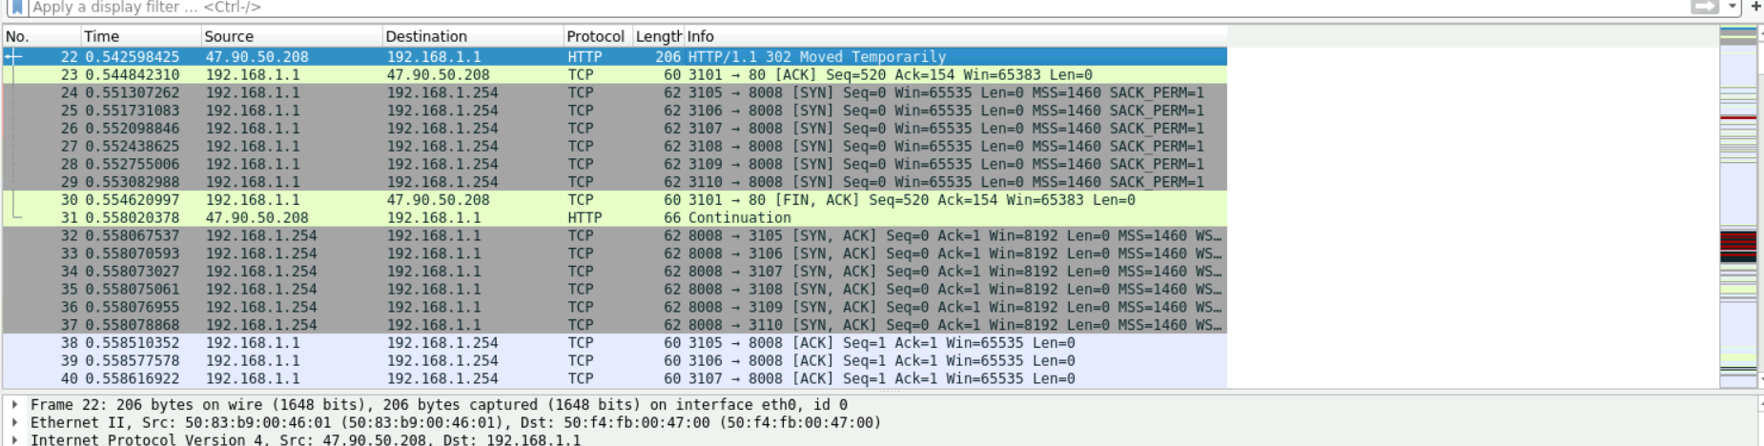This screenshot has width=1764, height=446.
Task: Select packet 26 SYN from port 3107
Action: click(615, 129)
